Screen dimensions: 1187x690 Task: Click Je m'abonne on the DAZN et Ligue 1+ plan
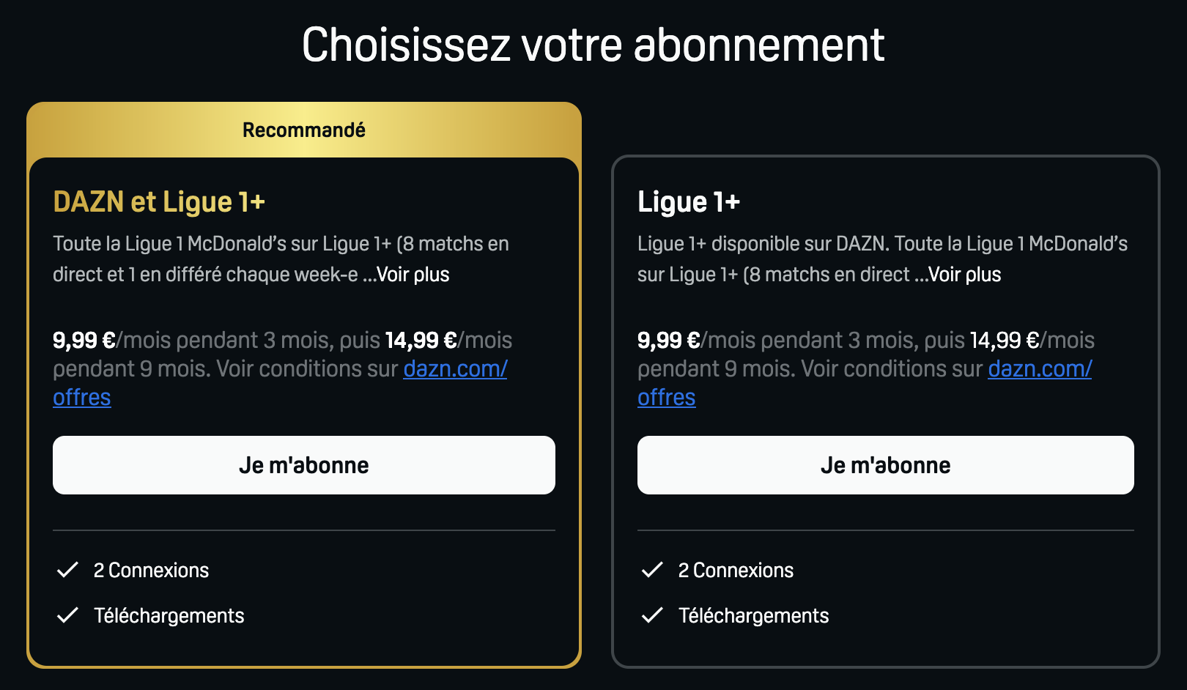(303, 464)
